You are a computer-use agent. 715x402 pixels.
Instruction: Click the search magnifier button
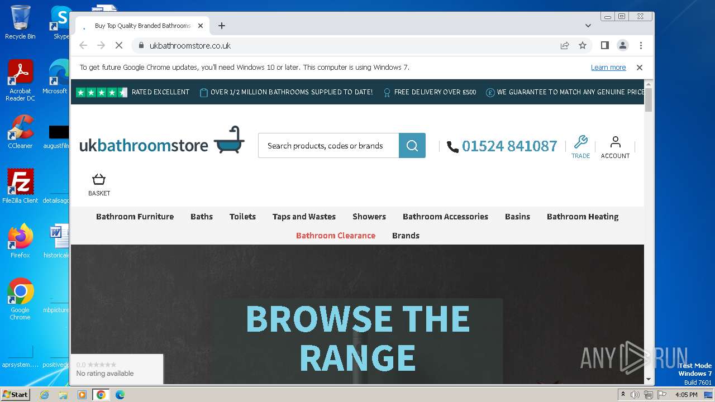pos(412,146)
